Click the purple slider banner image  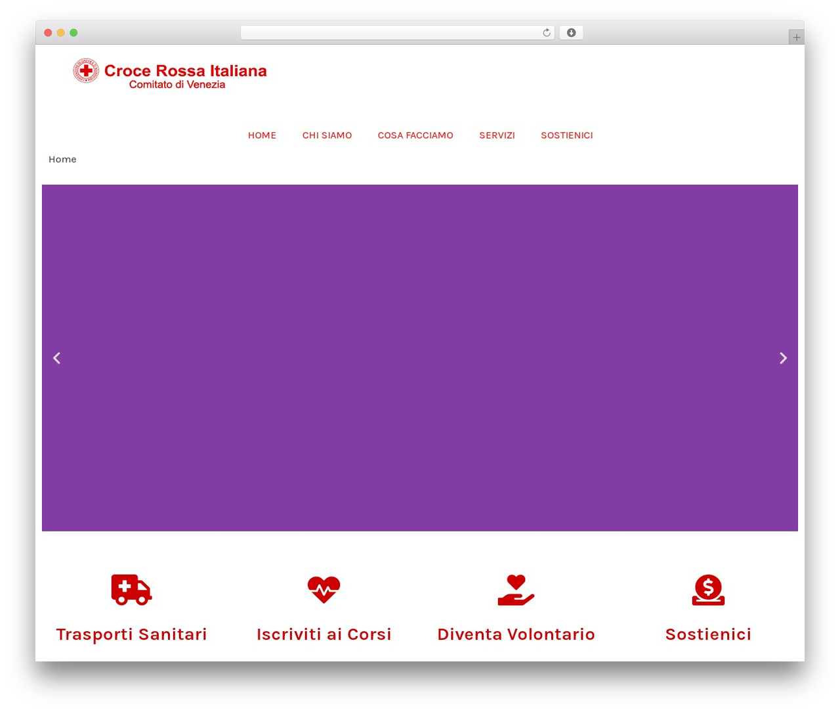pos(420,358)
